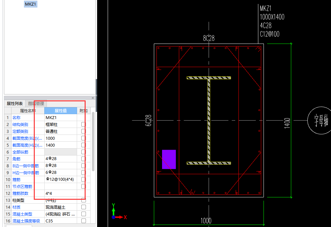Image resolution: width=331 pixels, height=227 pixels.
Task: Edit the 混凝土强度等级 value C35
Action: pos(61,221)
